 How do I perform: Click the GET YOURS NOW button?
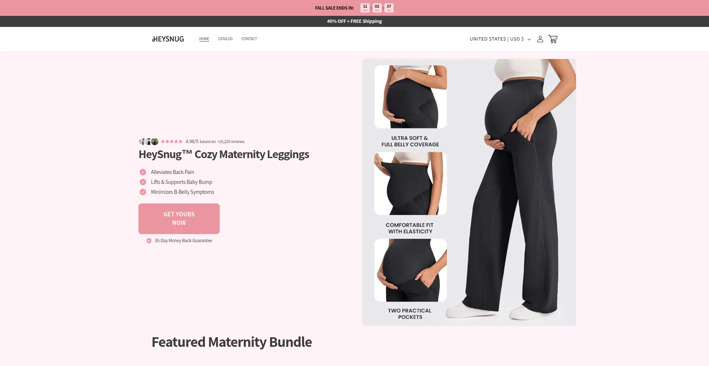pos(179,219)
